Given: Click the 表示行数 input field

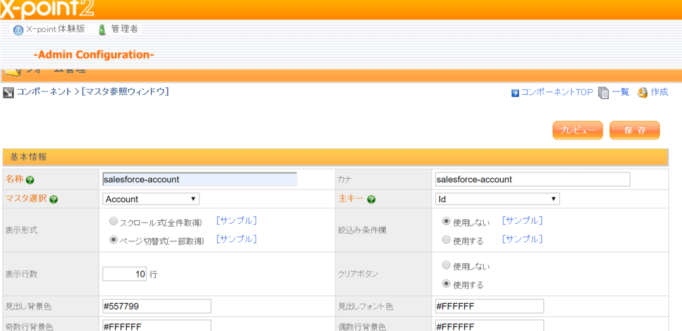Looking at the screenshot, I should click(x=125, y=274).
